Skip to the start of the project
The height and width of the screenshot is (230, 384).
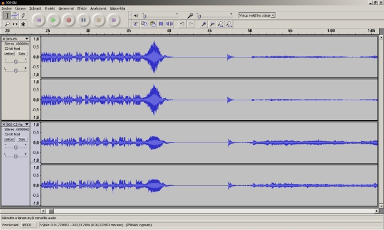tap(38, 20)
